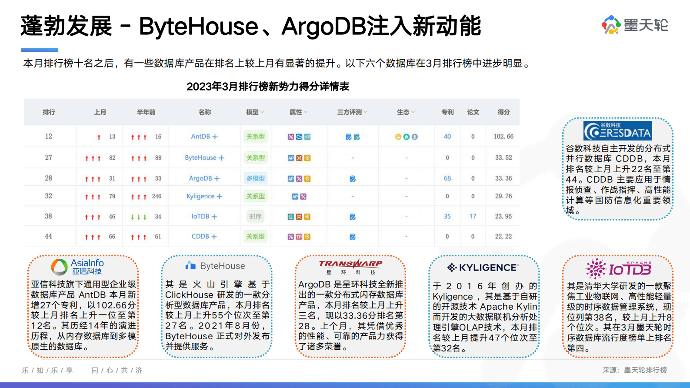Click the third-party evaluation icon in ArgoDB row
The width and height of the screenshot is (690, 388).
click(x=353, y=179)
